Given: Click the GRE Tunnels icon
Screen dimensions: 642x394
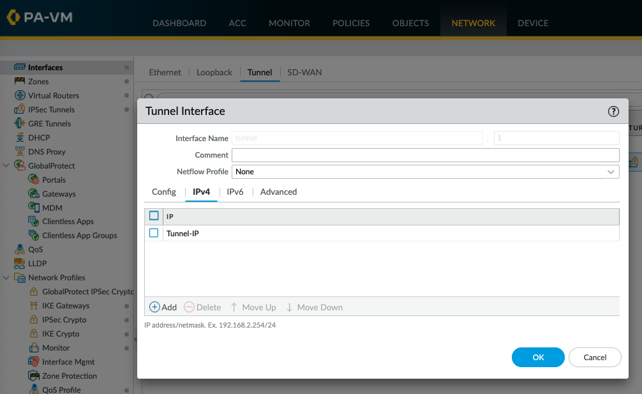Looking at the screenshot, I should (x=20, y=123).
